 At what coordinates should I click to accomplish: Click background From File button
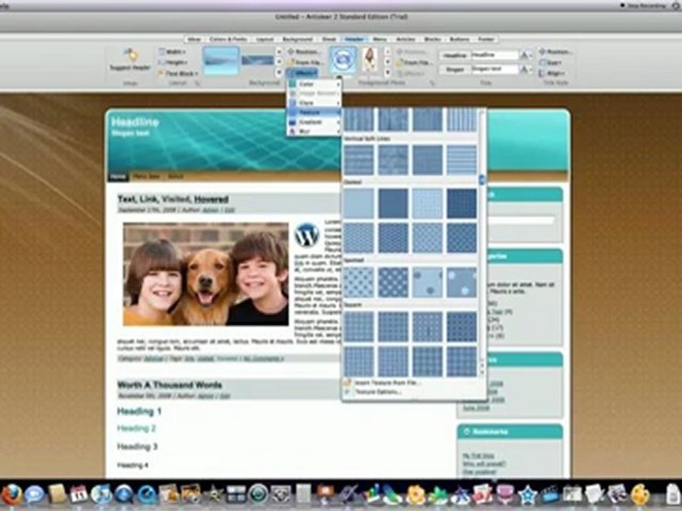click(x=304, y=62)
